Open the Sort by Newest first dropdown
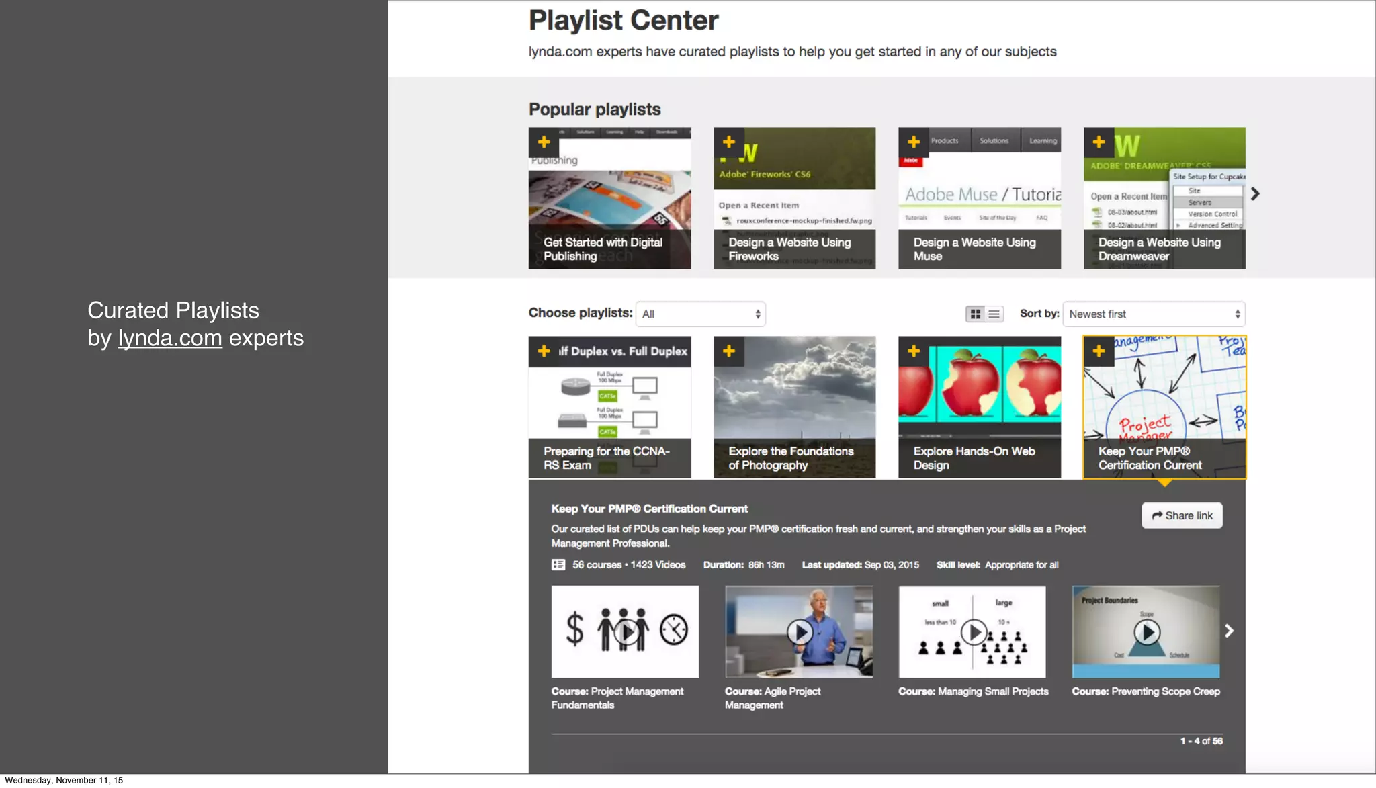Image resolution: width=1376 pixels, height=788 pixels. pos(1153,314)
